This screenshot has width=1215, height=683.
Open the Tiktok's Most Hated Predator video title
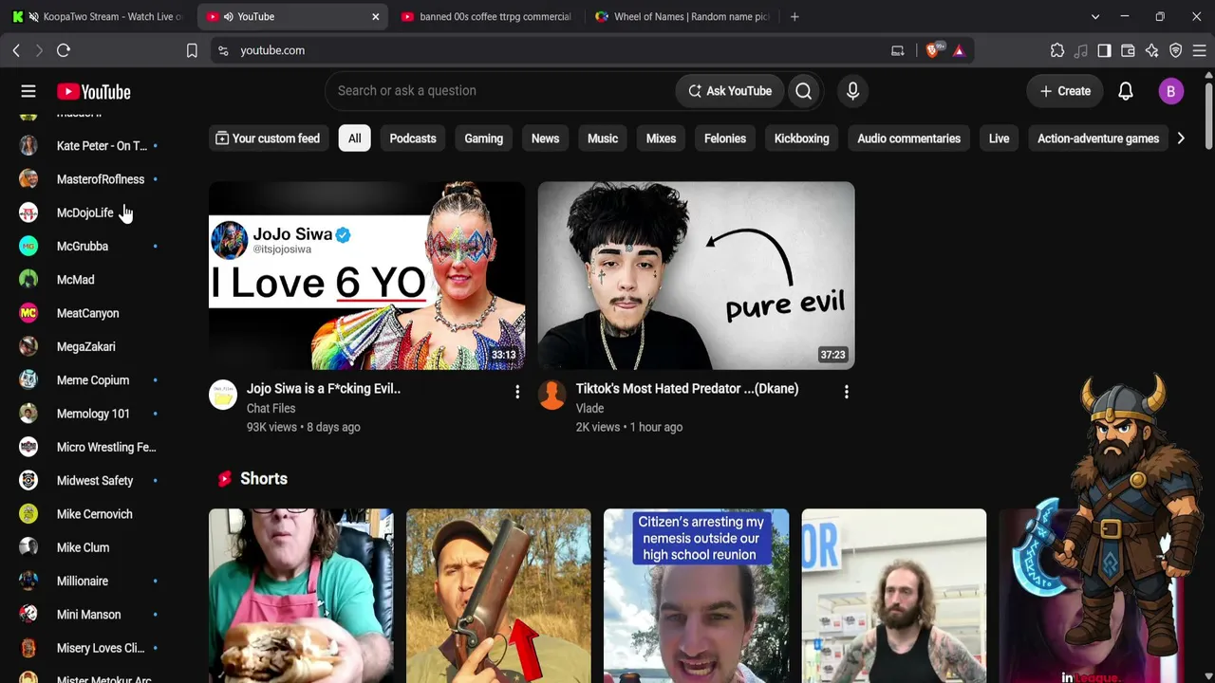pyautogui.click(x=687, y=389)
